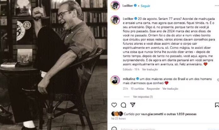The width and height of the screenshot is (219, 130).
Task: Open the mikalinz username link
Action: 129,79
